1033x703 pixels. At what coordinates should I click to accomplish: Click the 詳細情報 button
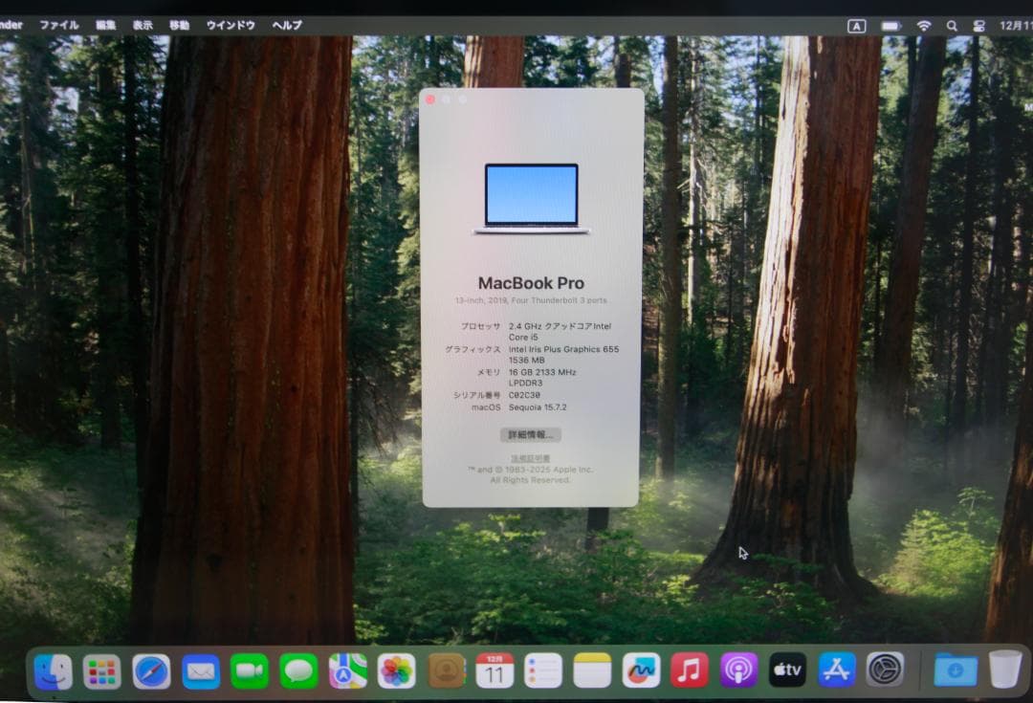[x=533, y=435]
